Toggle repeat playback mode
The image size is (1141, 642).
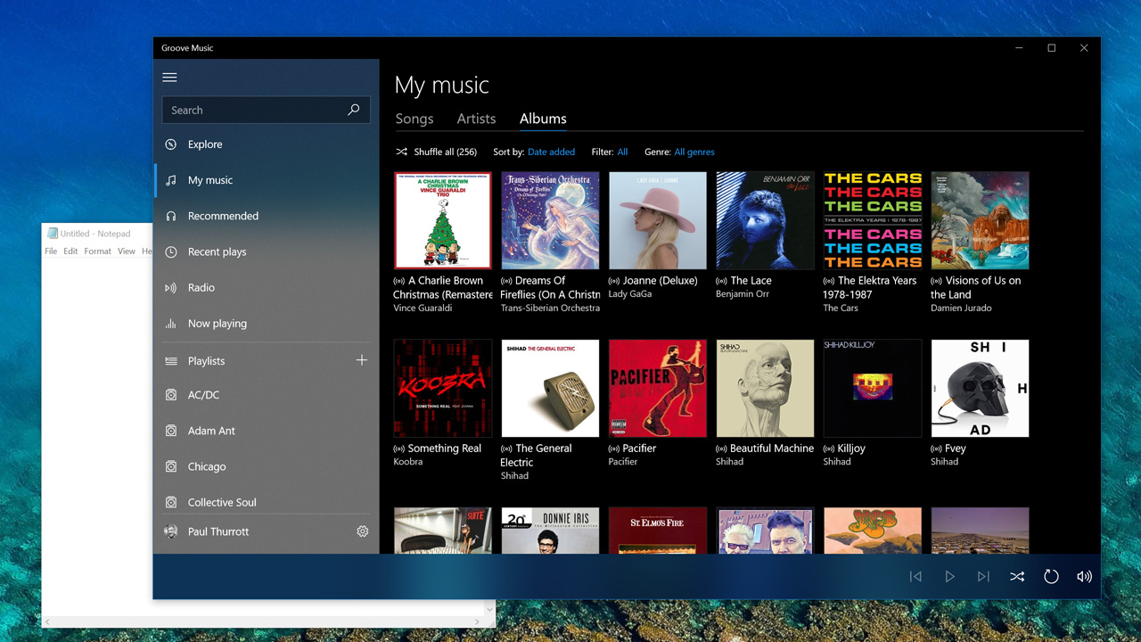[x=1051, y=576]
